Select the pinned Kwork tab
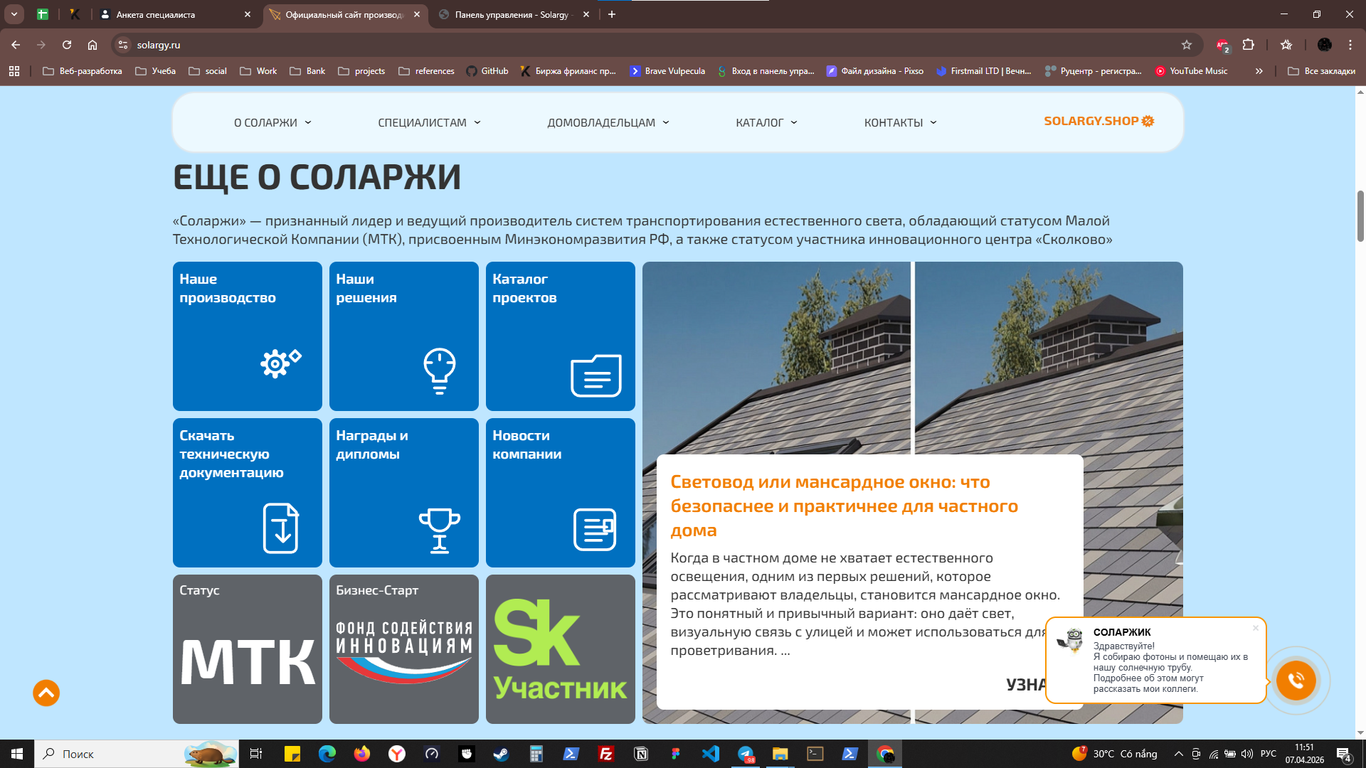The height and width of the screenshot is (768, 1366). (x=75, y=14)
